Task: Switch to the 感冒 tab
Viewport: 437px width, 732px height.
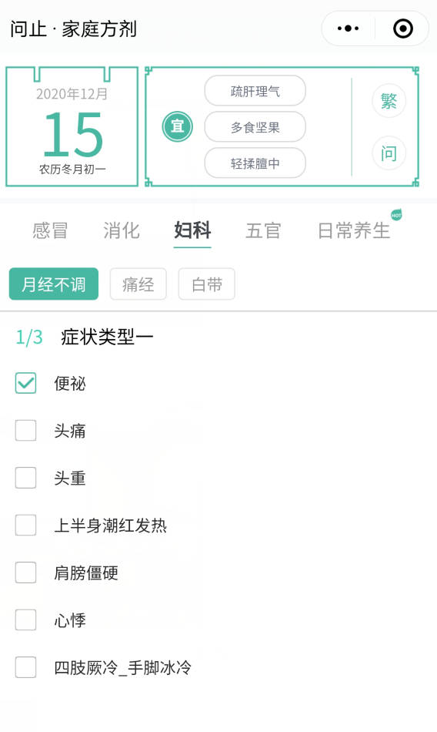Action: pos(50,230)
